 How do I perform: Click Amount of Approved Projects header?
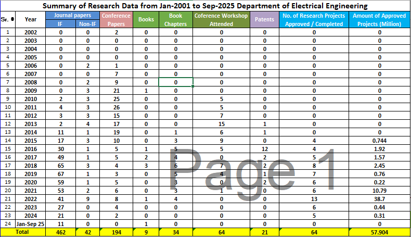(379, 19)
